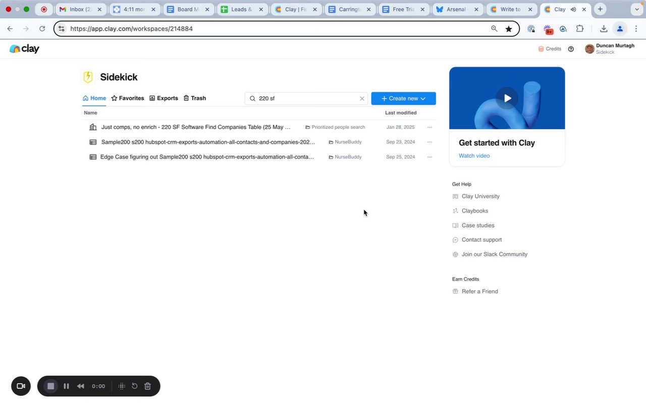
Task: Switch to the Exports tab
Action: tap(164, 98)
